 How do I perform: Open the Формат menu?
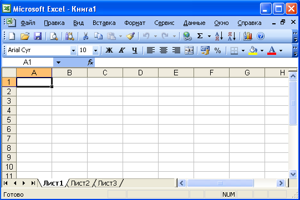click(135, 23)
